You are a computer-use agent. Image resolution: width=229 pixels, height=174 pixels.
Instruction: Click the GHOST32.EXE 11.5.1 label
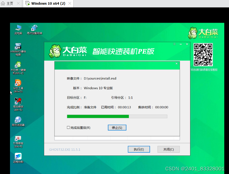click(64, 150)
